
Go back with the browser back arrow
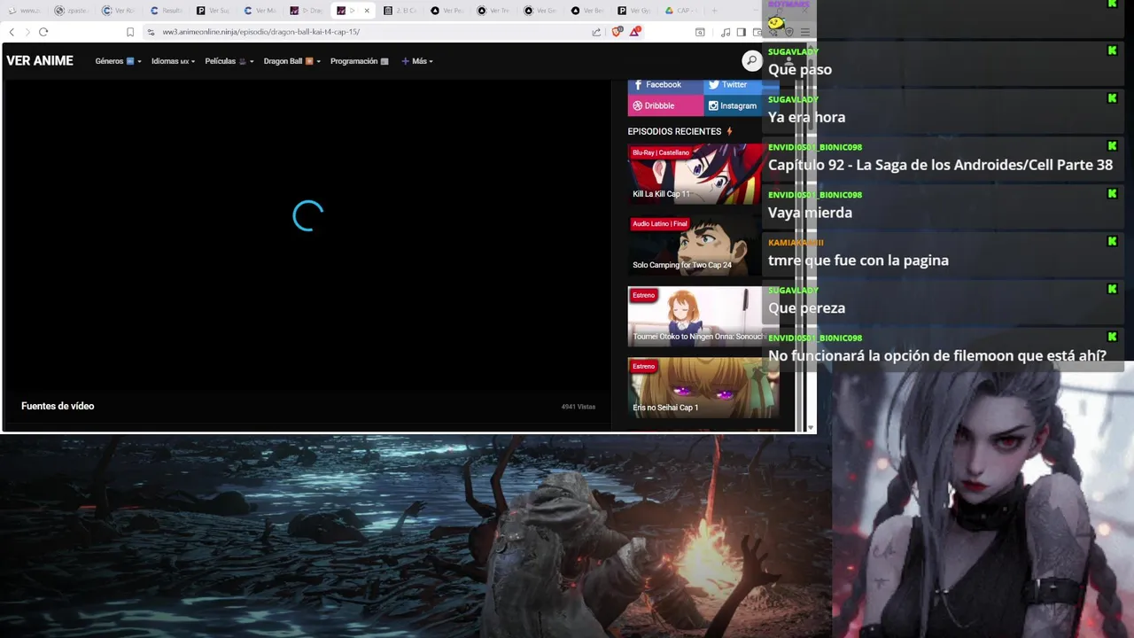click(12, 32)
